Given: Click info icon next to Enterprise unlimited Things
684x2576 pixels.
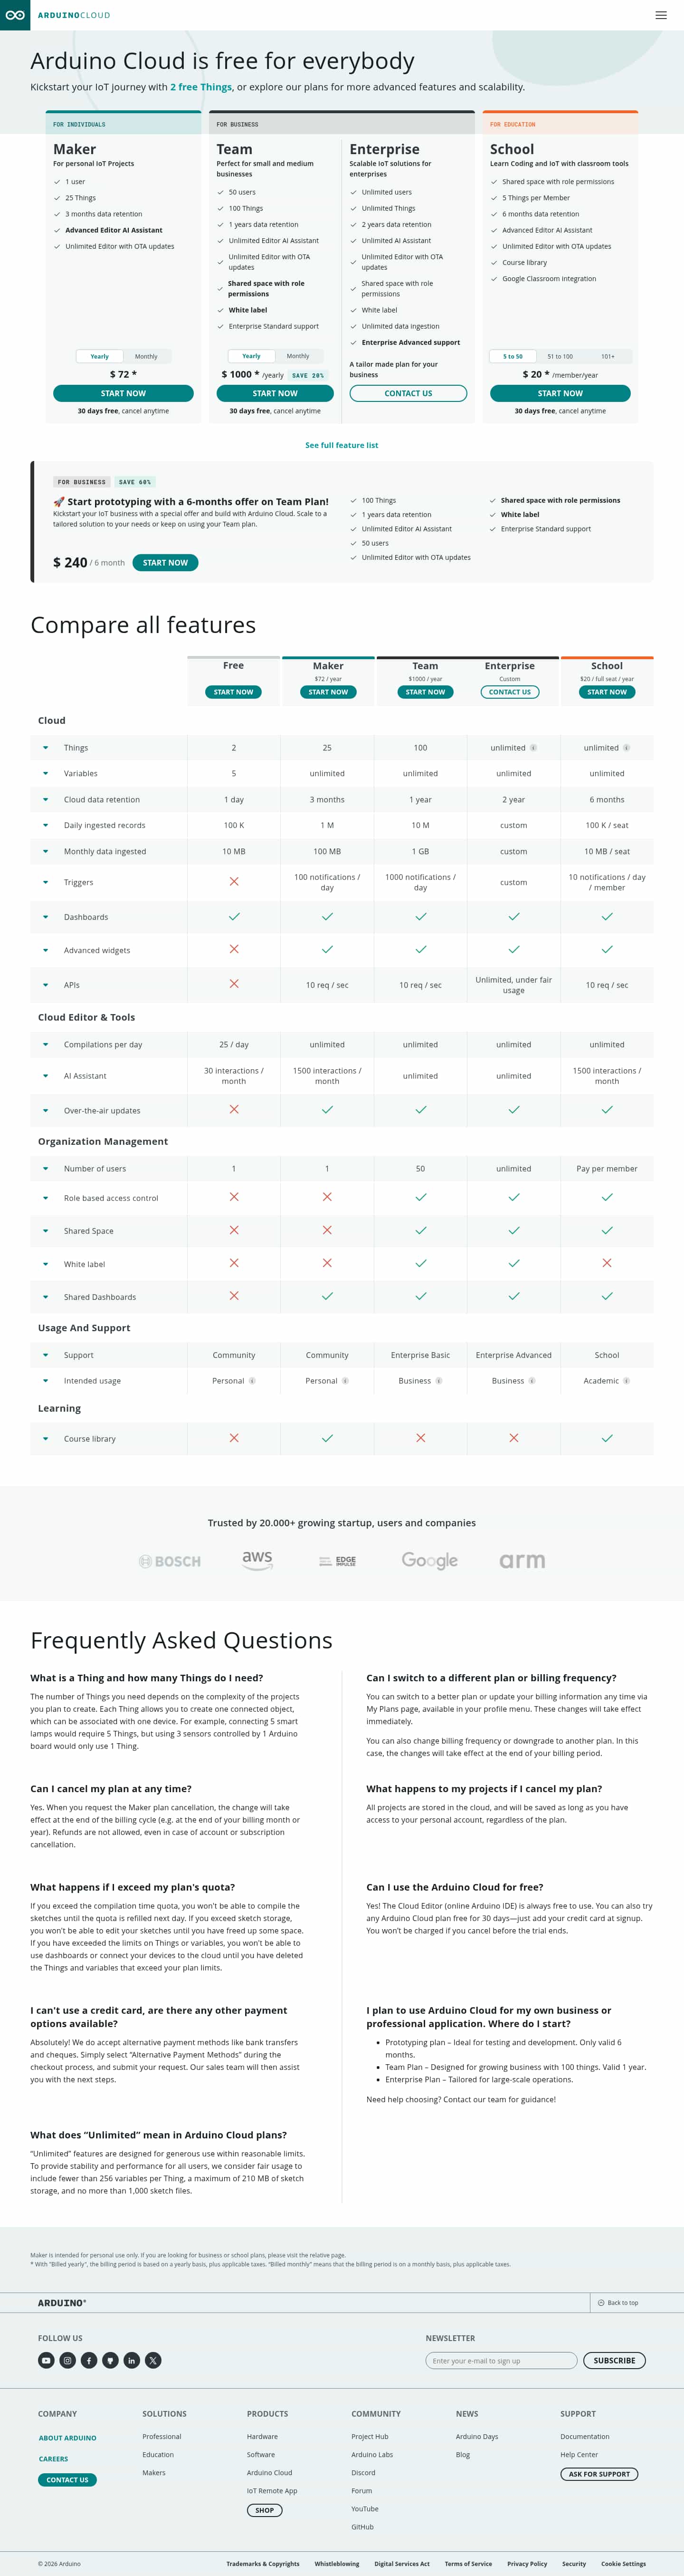Looking at the screenshot, I should 533,748.
